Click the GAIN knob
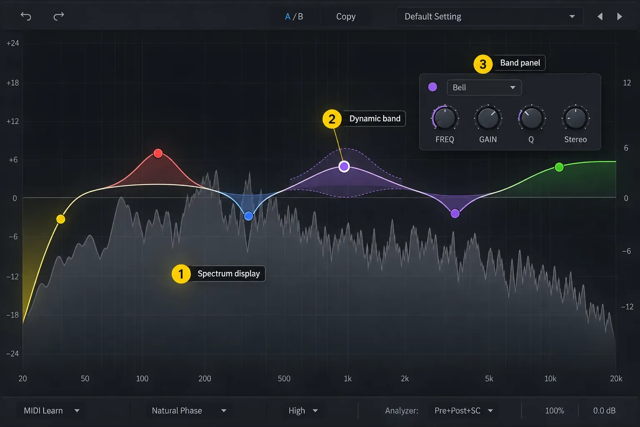The image size is (640, 427). pos(488,118)
